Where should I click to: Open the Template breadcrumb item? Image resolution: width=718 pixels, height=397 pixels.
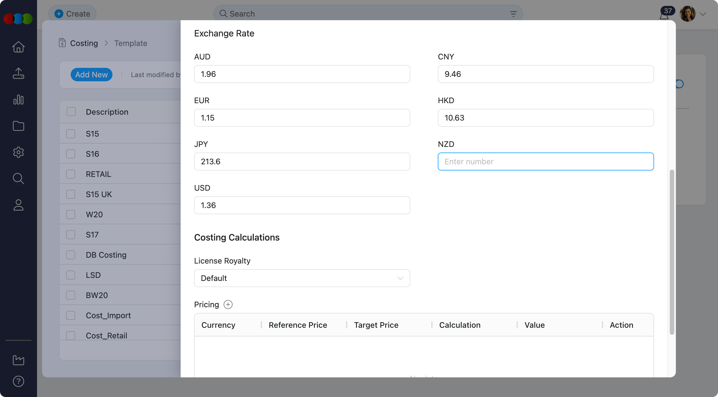click(x=130, y=43)
